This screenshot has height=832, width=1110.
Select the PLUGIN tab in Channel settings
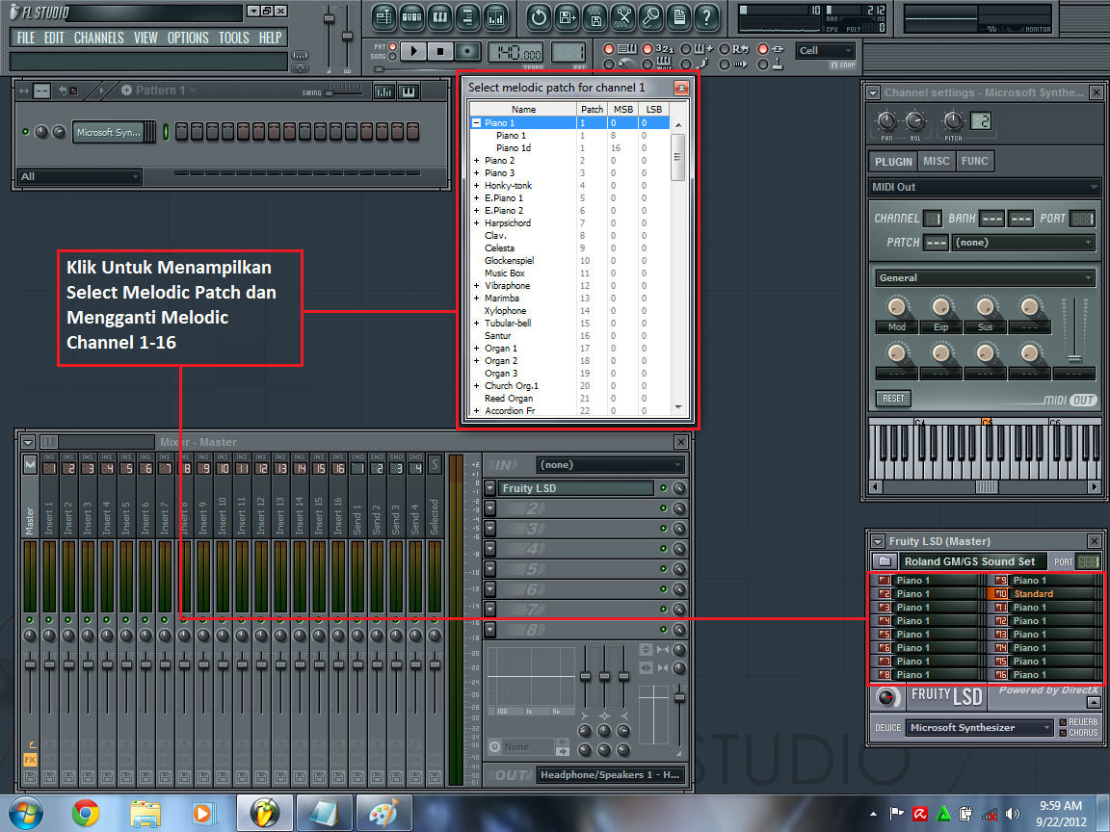tap(893, 162)
